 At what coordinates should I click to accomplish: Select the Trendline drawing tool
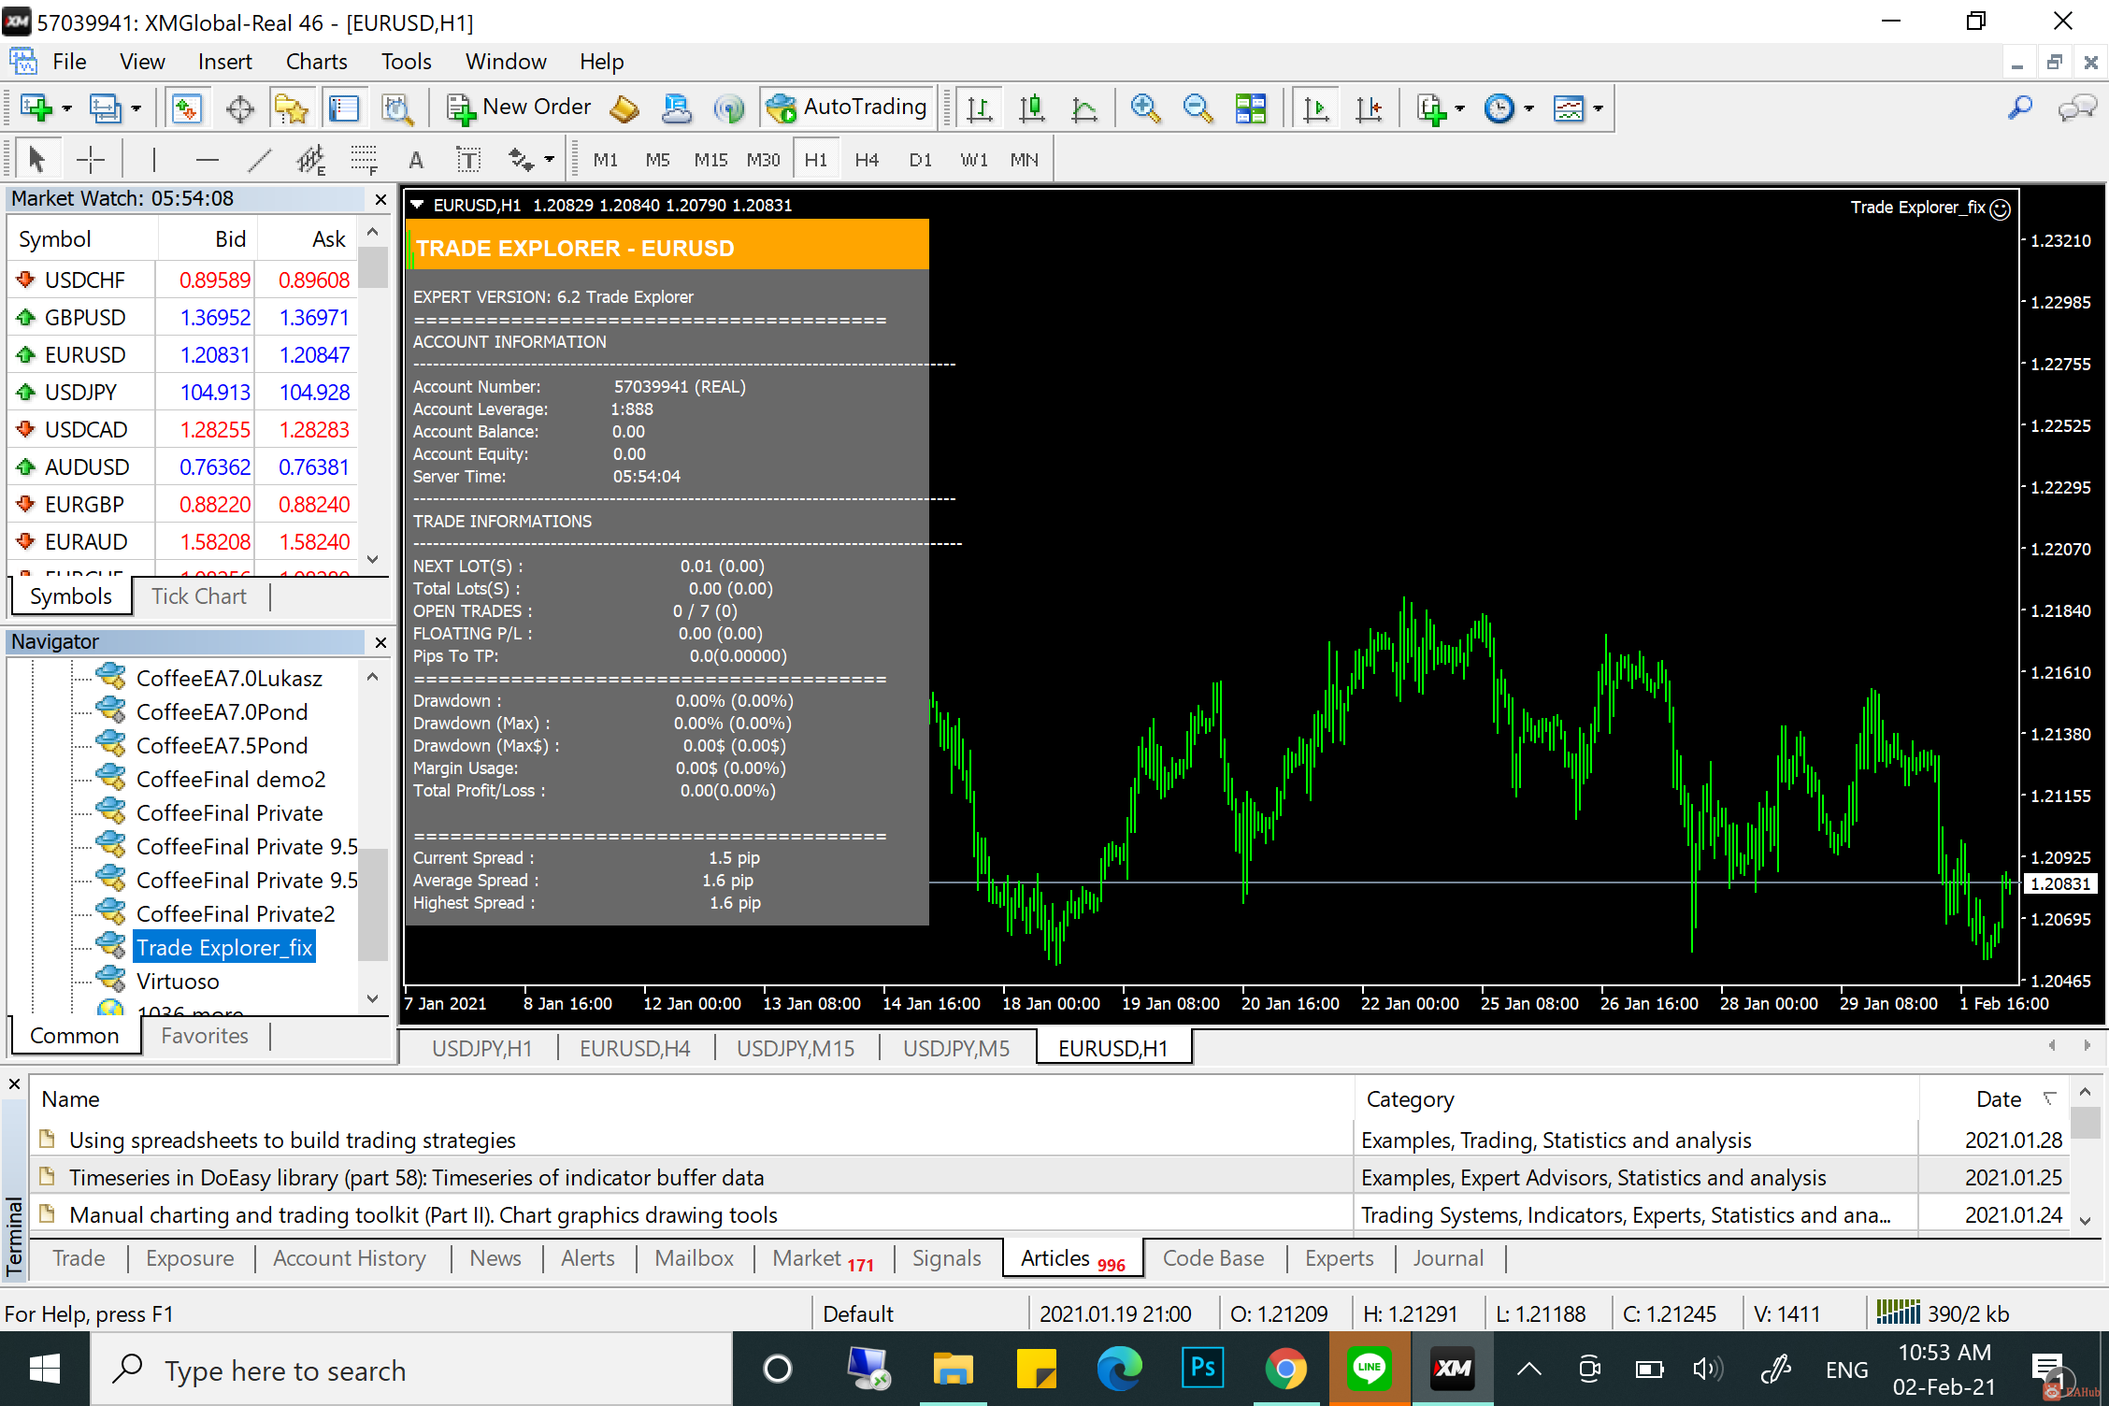(x=259, y=160)
